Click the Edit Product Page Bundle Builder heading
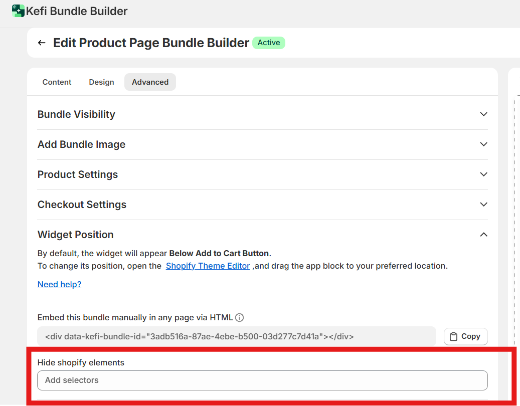The height and width of the screenshot is (406, 520). (x=151, y=43)
